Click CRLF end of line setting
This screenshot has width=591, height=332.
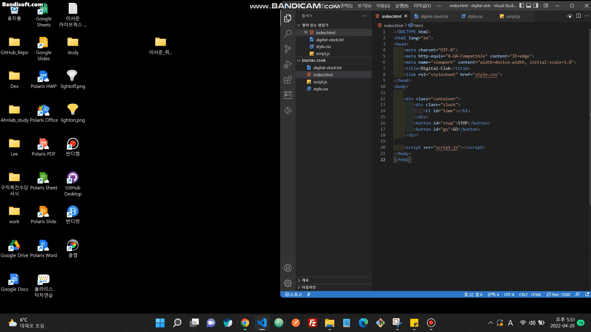coord(523,294)
